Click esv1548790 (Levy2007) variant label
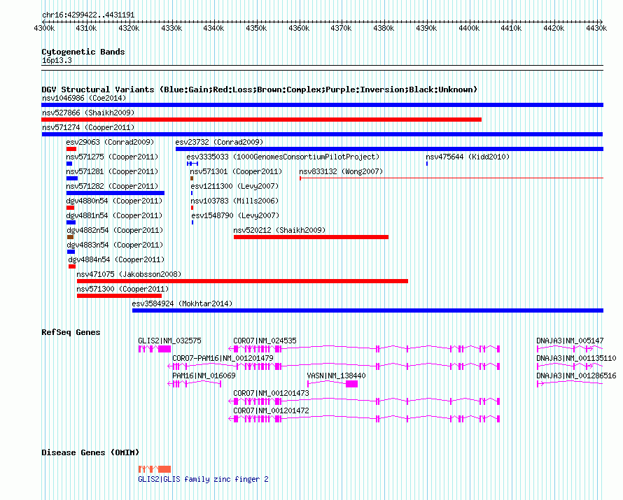623x500 pixels. [235, 215]
